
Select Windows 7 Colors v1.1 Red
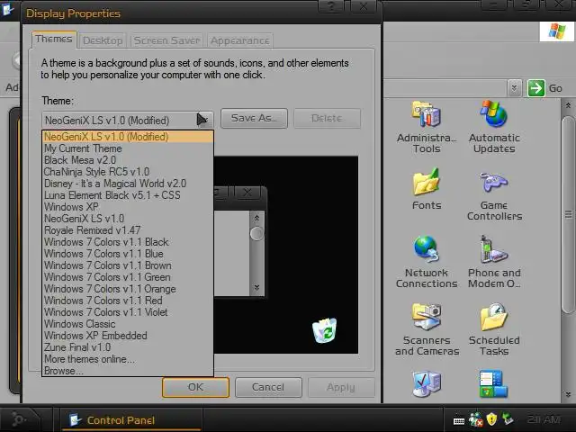[x=128, y=301]
